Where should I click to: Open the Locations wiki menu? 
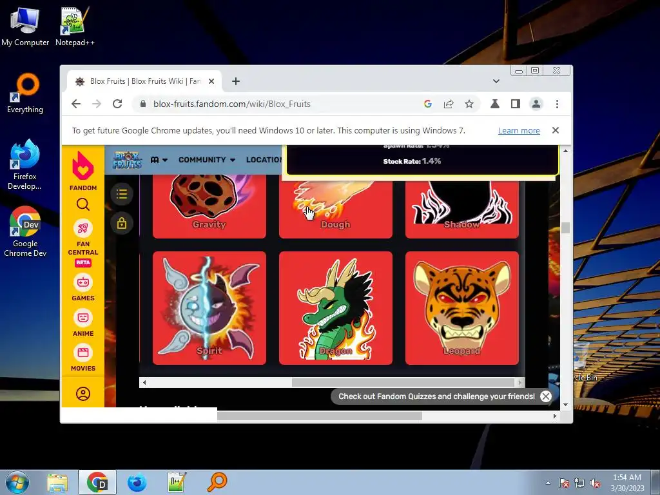[264, 160]
